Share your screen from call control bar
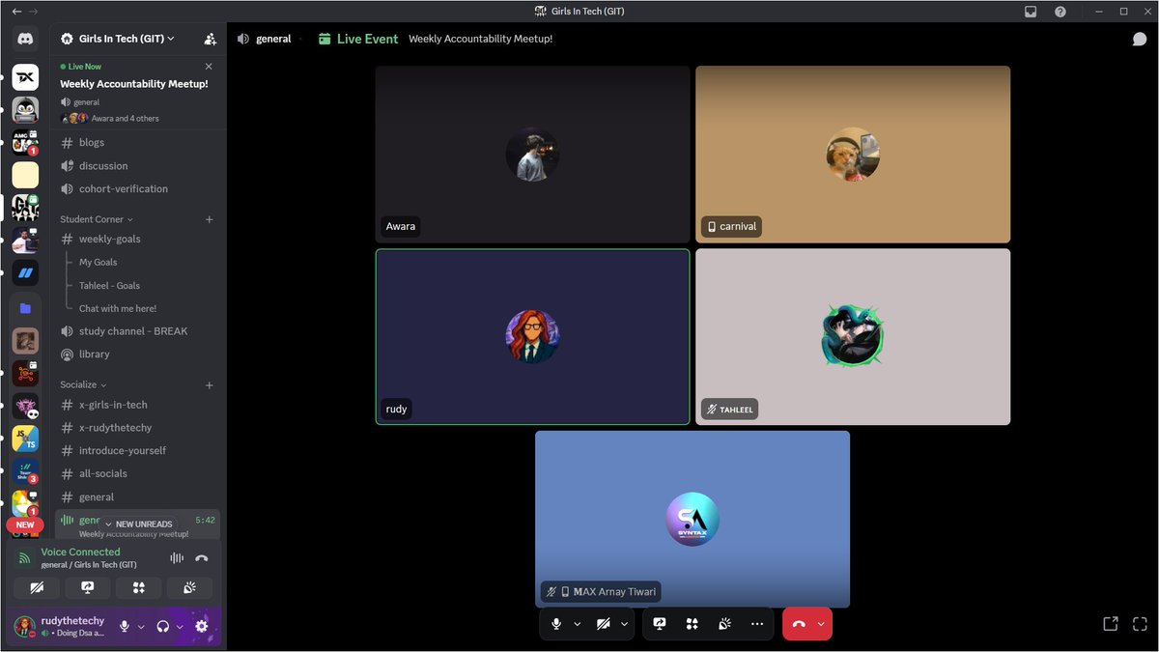This screenshot has height=652, width=1159. [660, 624]
